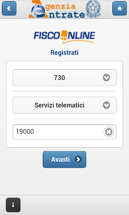Open the 730 selection box
The width and height of the screenshot is (129, 215).
pyautogui.click(x=64, y=78)
